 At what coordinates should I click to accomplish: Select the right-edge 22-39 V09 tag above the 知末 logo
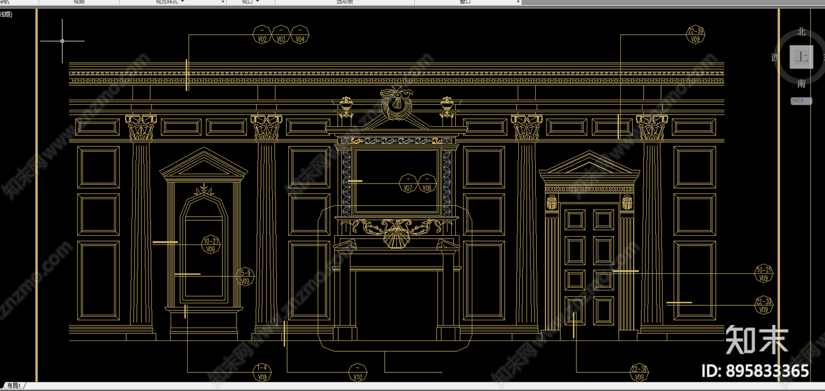point(764,305)
